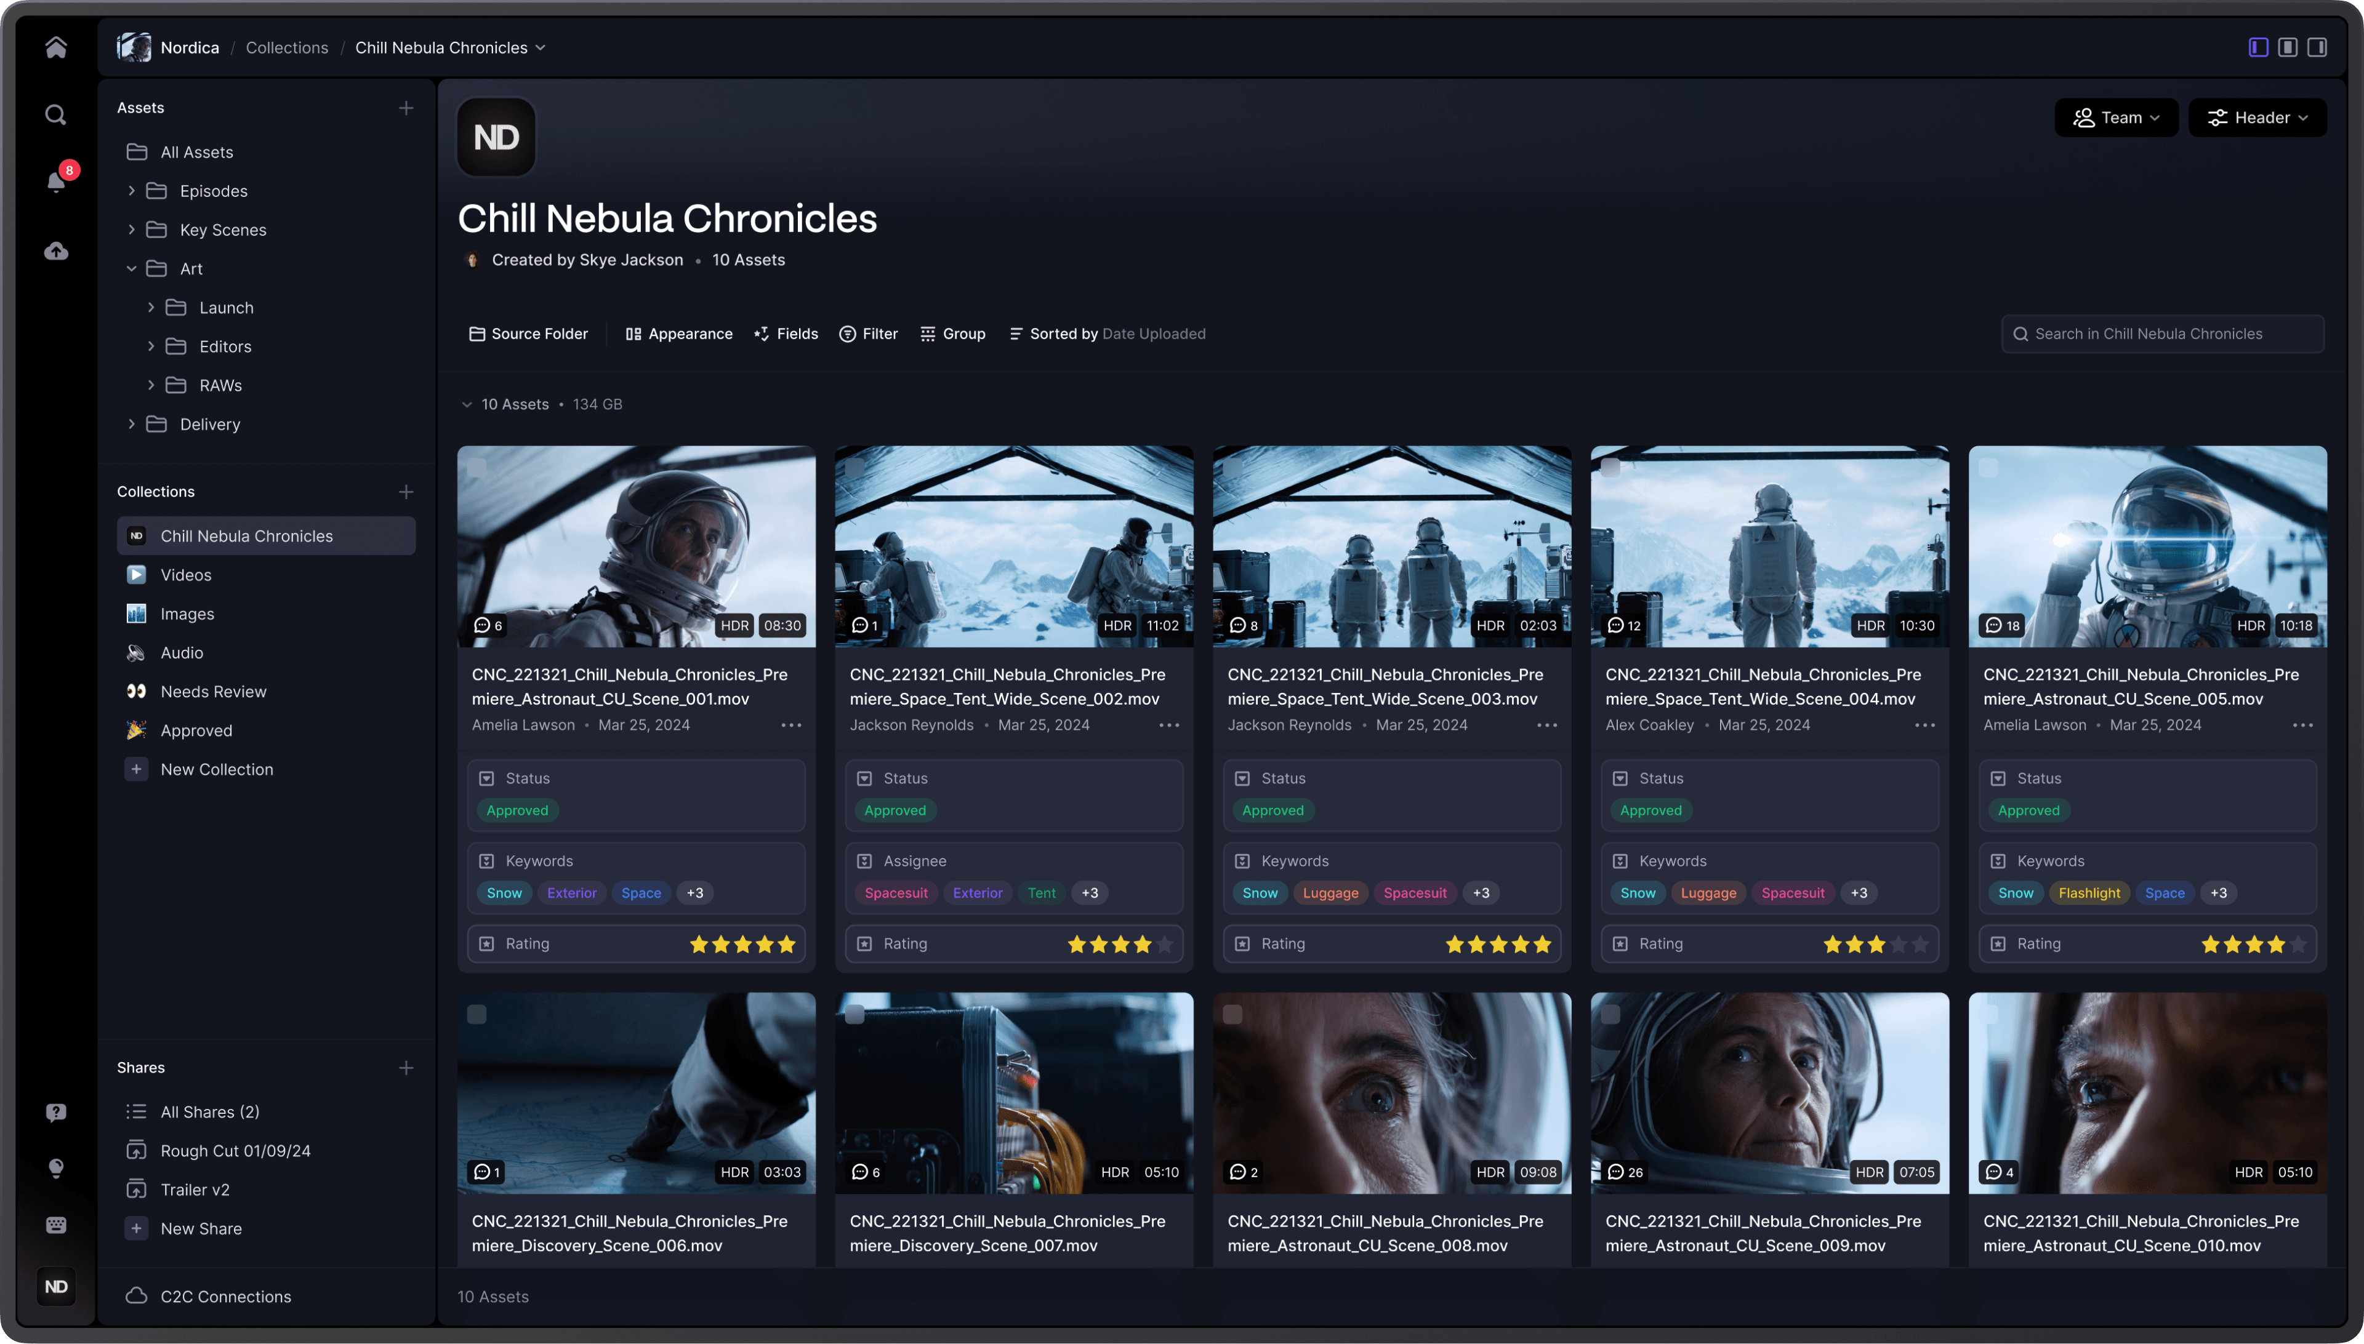Open Group options in the toolbar

[x=953, y=334]
